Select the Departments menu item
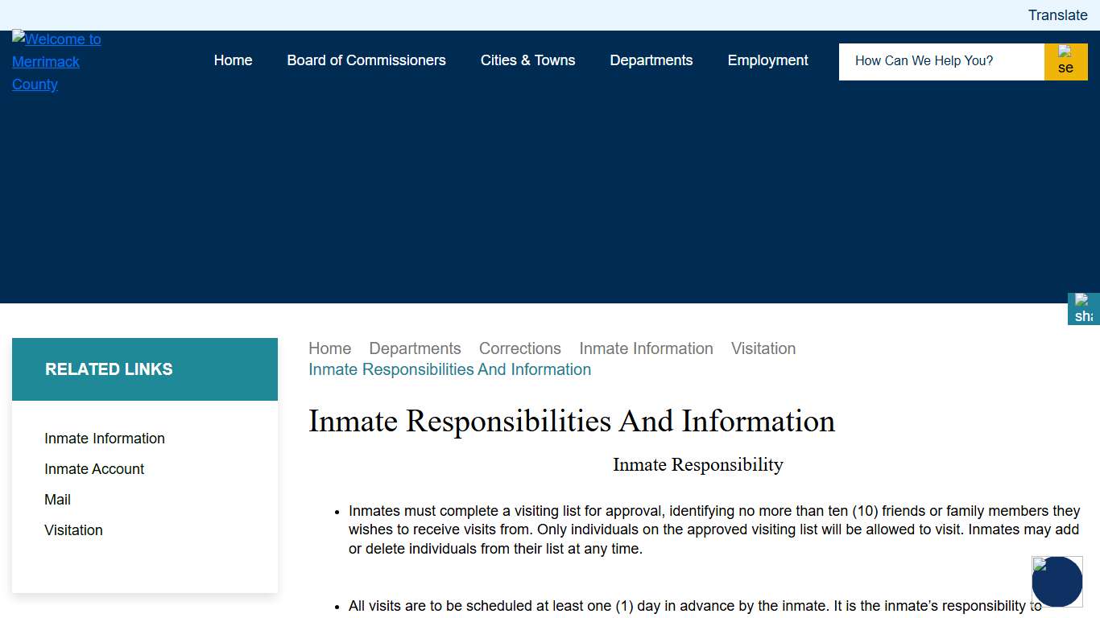 (651, 60)
